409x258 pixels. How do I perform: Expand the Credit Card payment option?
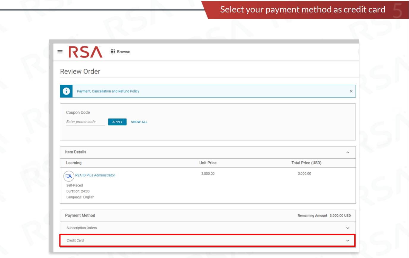pos(347,240)
